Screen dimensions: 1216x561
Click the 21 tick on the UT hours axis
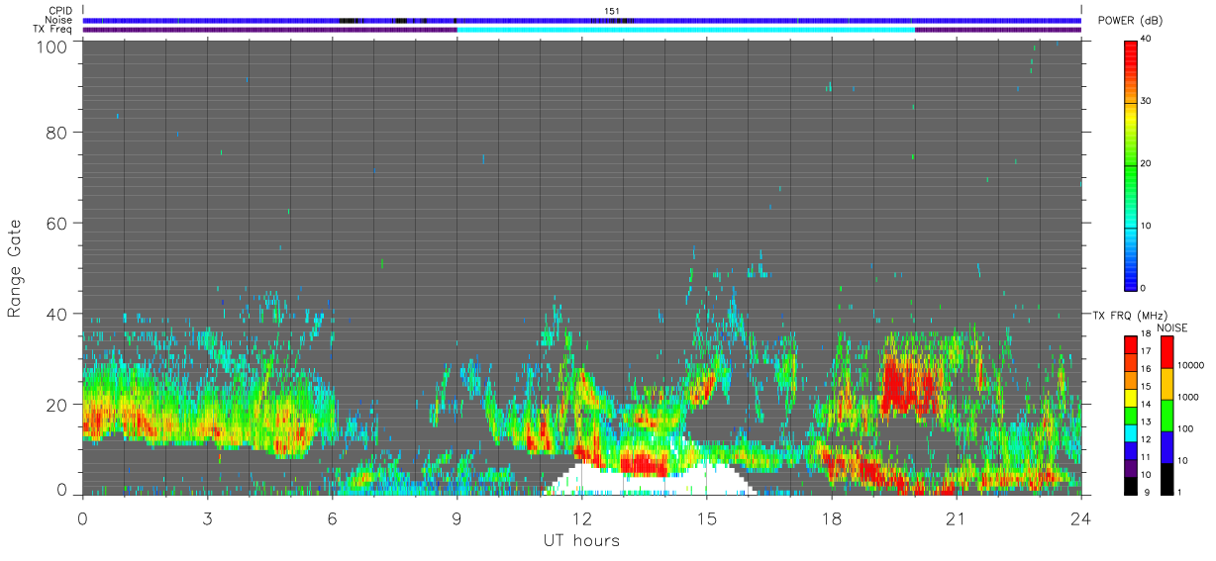957,517
